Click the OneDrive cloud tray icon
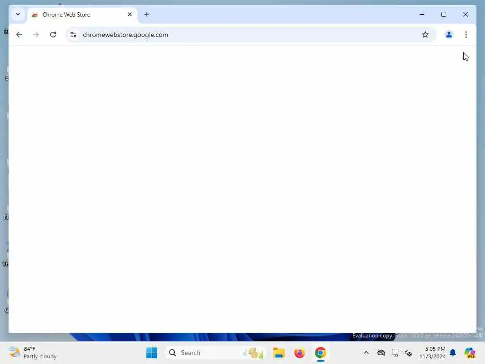Viewport: 485px width, 364px height. [x=381, y=353]
